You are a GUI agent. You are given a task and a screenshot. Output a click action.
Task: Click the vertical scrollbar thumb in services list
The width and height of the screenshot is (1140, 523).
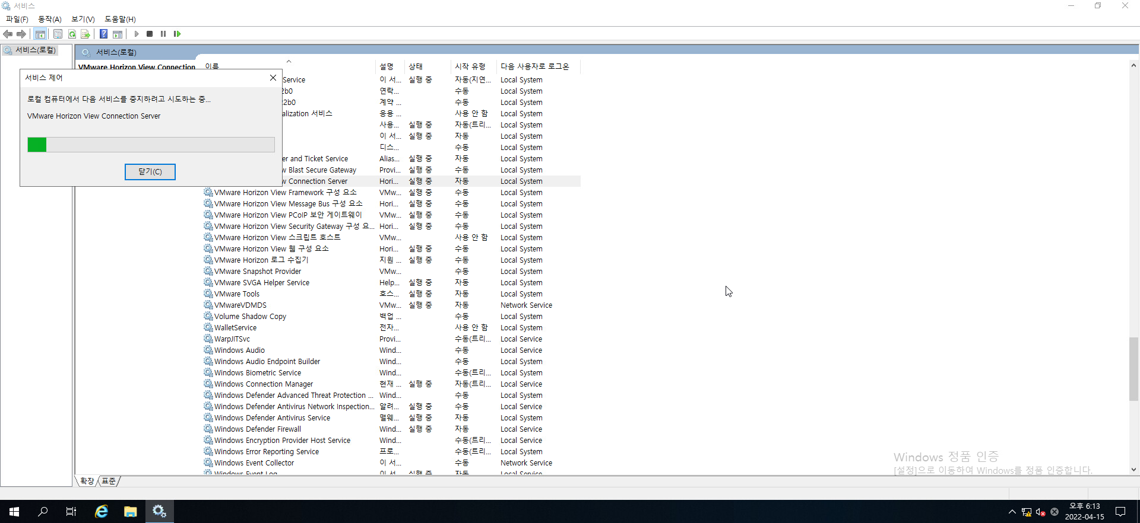[x=1133, y=369]
